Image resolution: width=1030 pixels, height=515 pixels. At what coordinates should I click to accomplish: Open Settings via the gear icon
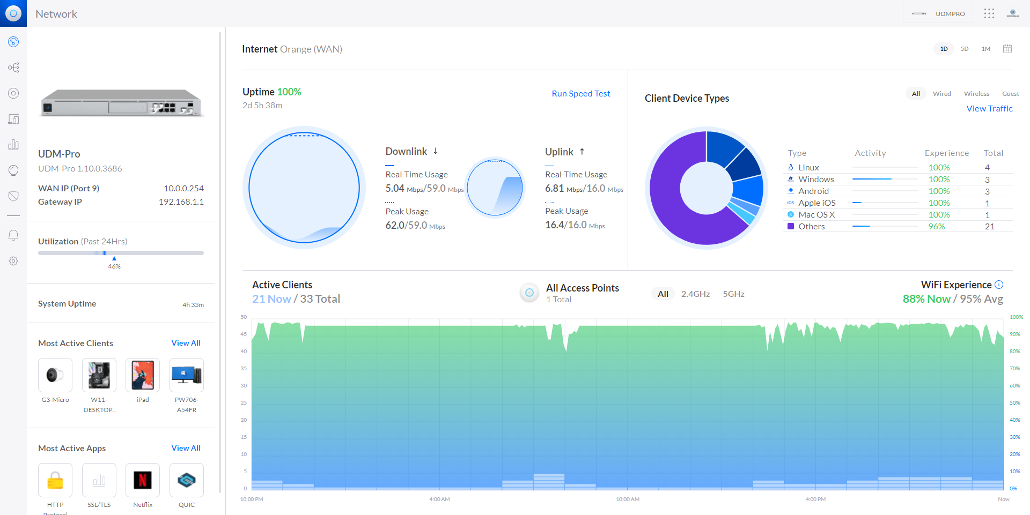point(13,261)
